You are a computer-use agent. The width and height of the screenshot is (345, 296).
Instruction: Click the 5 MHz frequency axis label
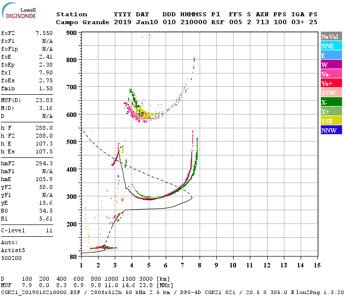(149, 265)
